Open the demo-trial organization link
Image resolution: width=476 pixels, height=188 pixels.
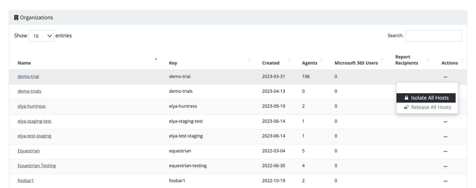pos(28,76)
